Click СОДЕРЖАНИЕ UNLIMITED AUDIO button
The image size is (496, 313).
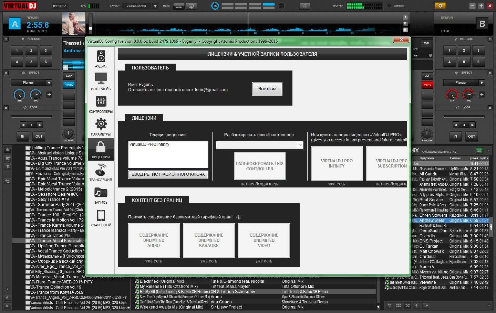point(154,240)
